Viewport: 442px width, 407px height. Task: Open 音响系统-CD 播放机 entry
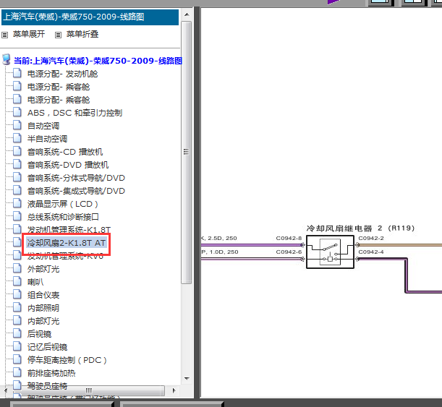[x=65, y=152]
